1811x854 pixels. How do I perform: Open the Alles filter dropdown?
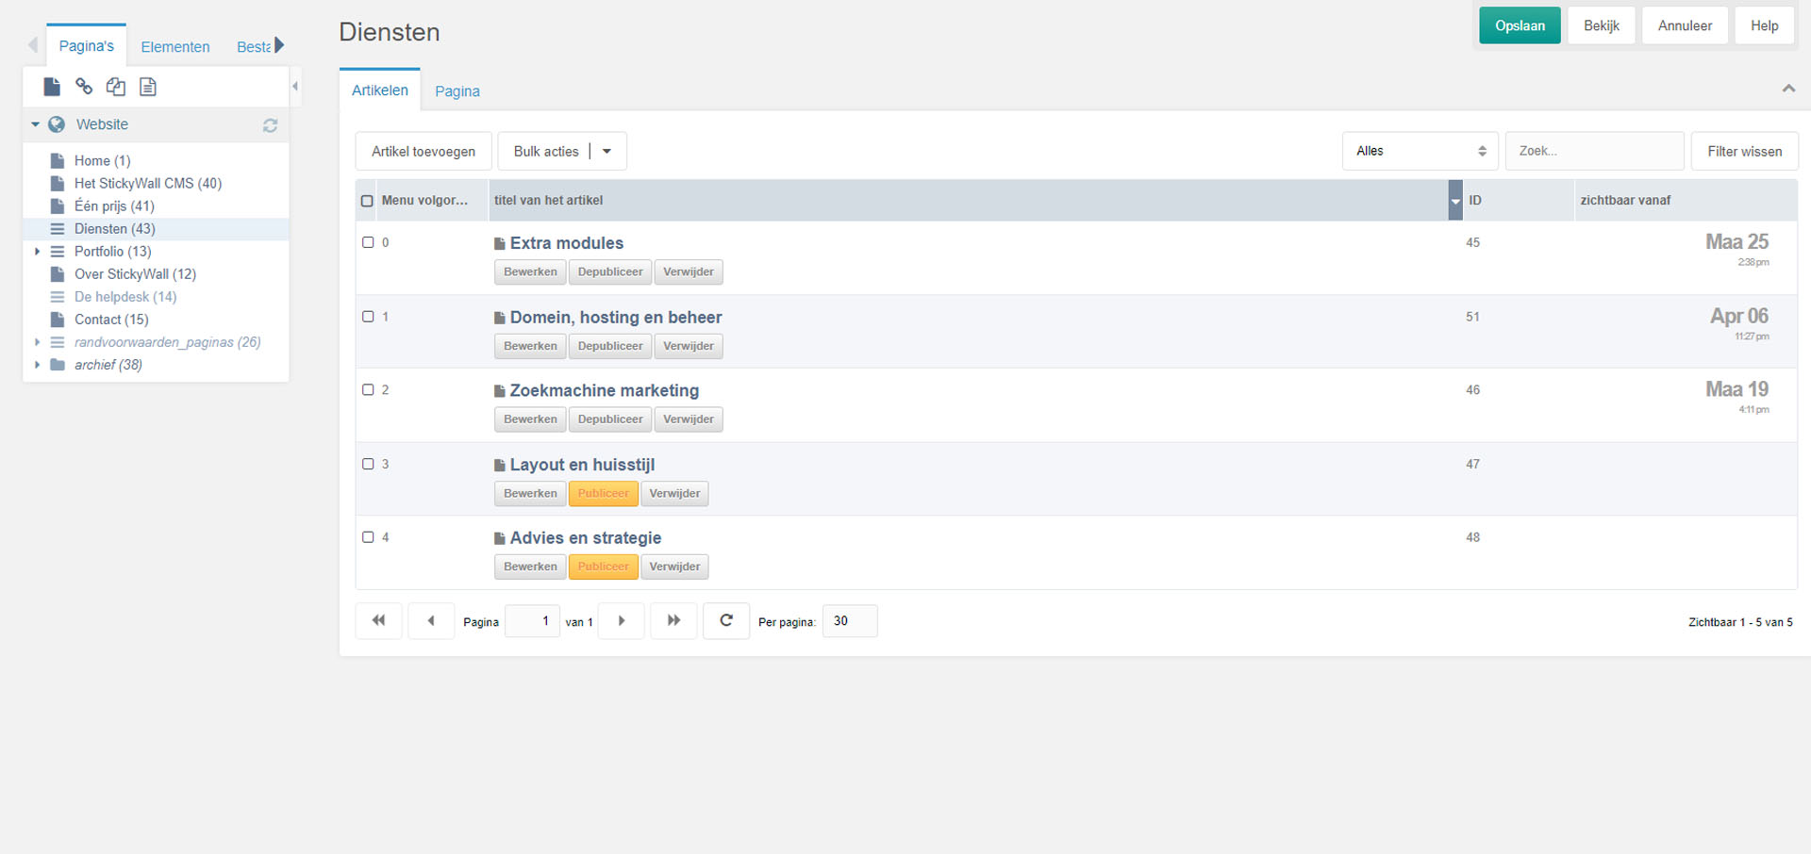[1420, 152]
